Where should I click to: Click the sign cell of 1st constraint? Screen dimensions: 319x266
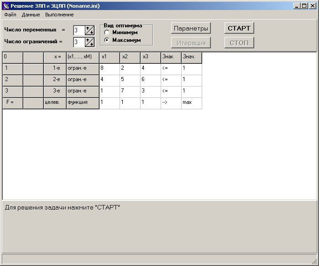point(171,69)
